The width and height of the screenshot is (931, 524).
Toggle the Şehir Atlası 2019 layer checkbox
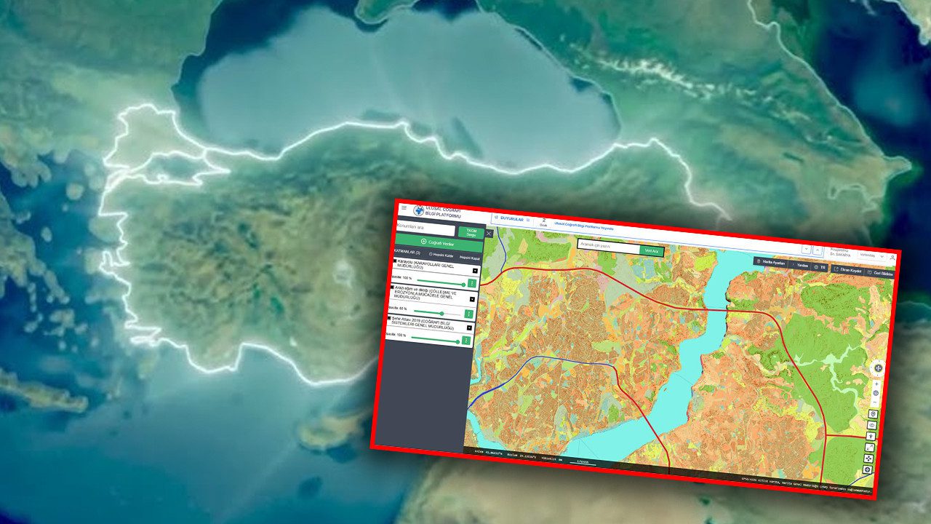(390, 318)
